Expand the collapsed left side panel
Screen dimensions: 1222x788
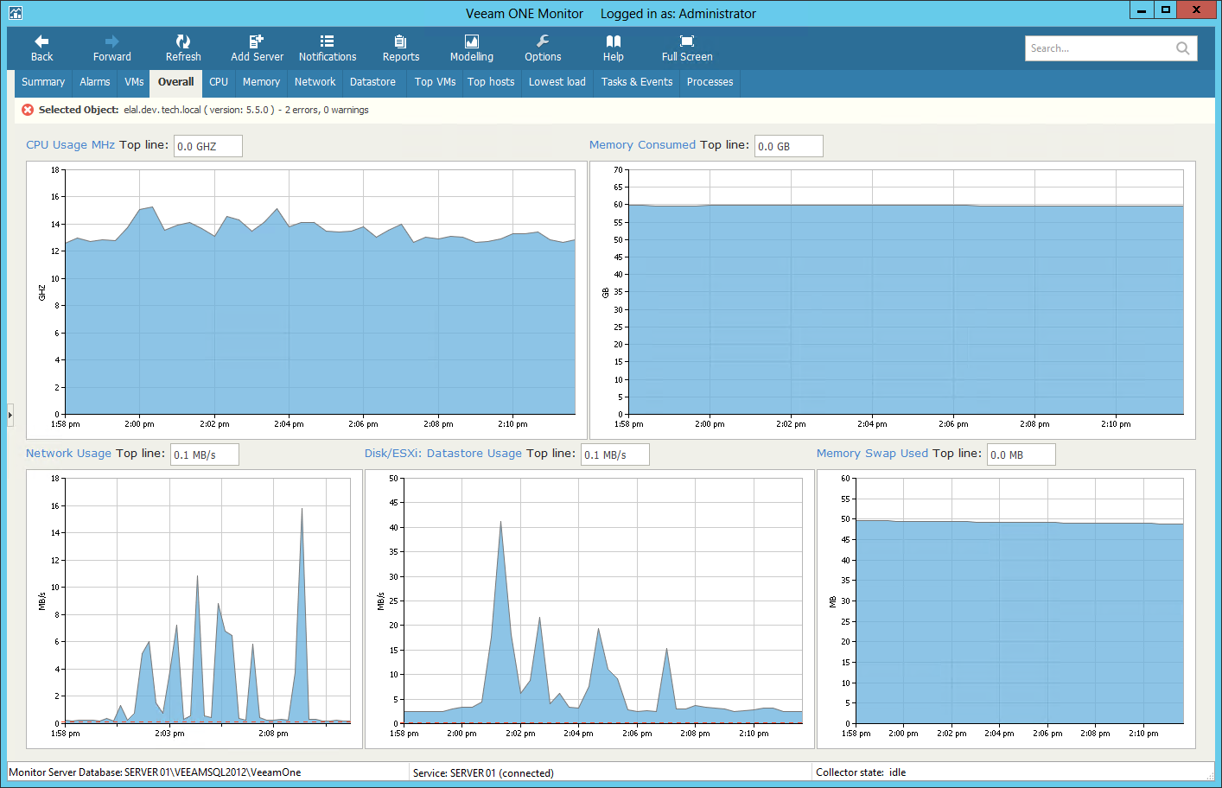coord(10,415)
